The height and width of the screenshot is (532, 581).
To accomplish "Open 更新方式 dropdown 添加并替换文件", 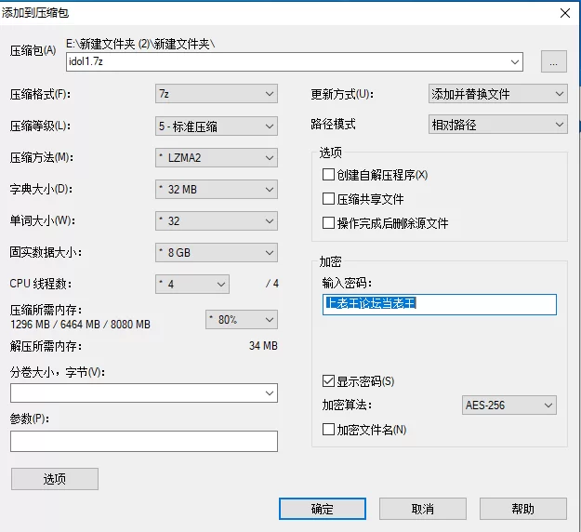I will pyautogui.click(x=496, y=94).
